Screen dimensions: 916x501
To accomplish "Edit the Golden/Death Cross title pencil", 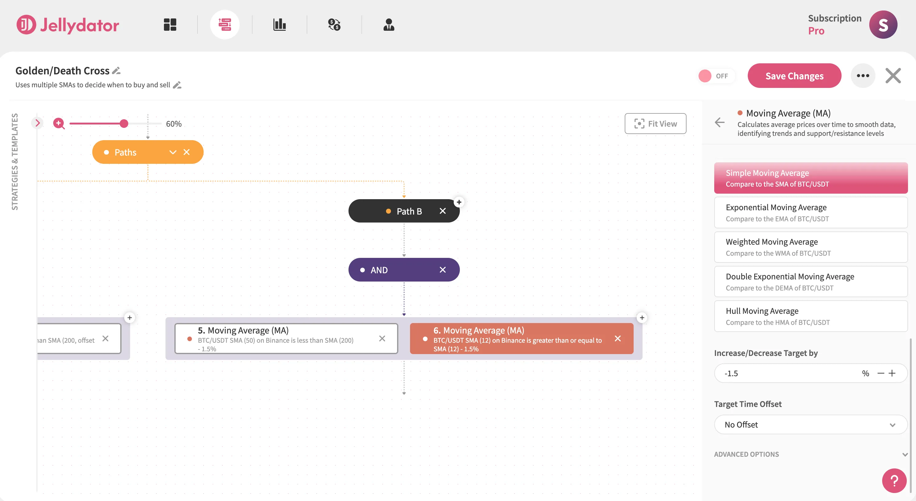I will [116, 71].
